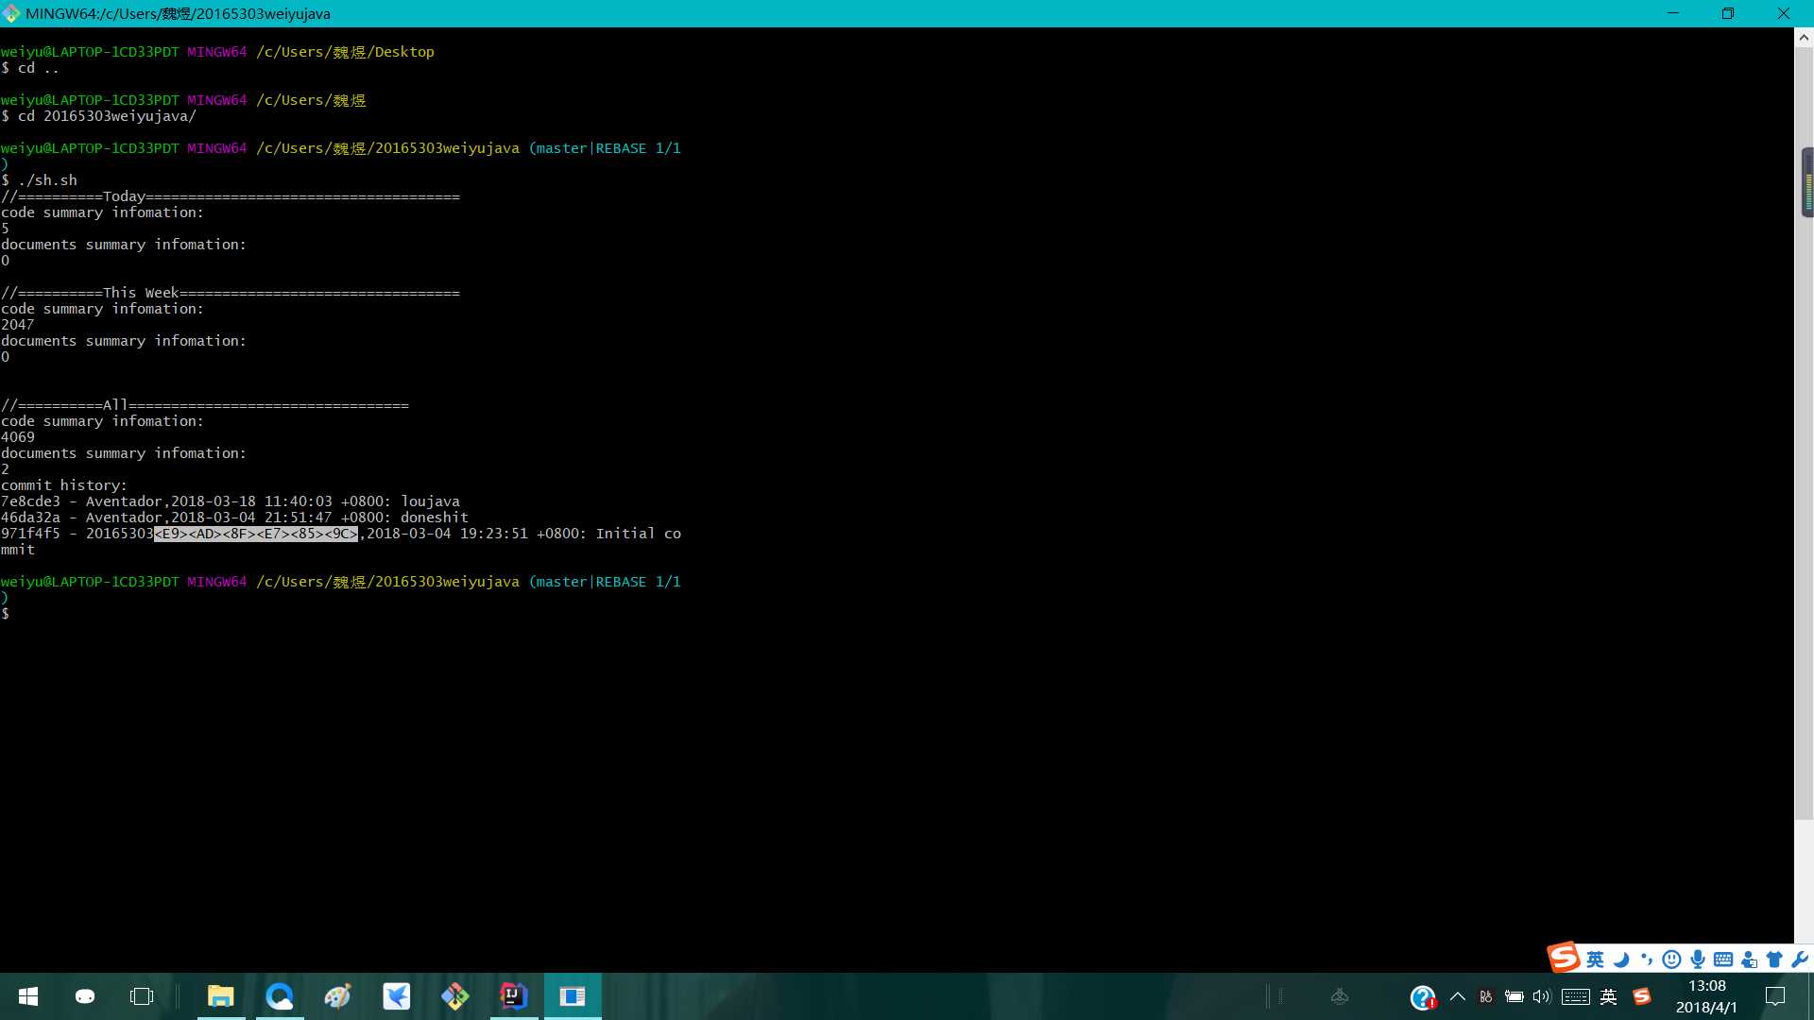The width and height of the screenshot is (1814, 1020).
Task: Open the Cortana search icon
Action: click(x=85, y=996)
